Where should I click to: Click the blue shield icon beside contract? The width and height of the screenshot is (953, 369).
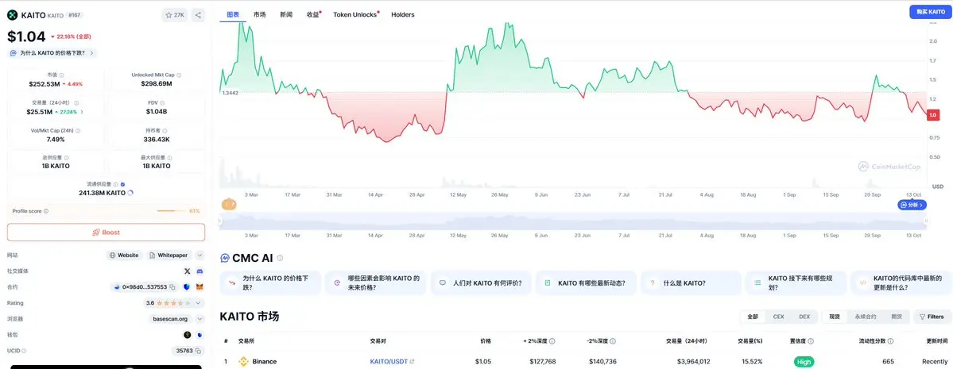click(x=187, y=287)
